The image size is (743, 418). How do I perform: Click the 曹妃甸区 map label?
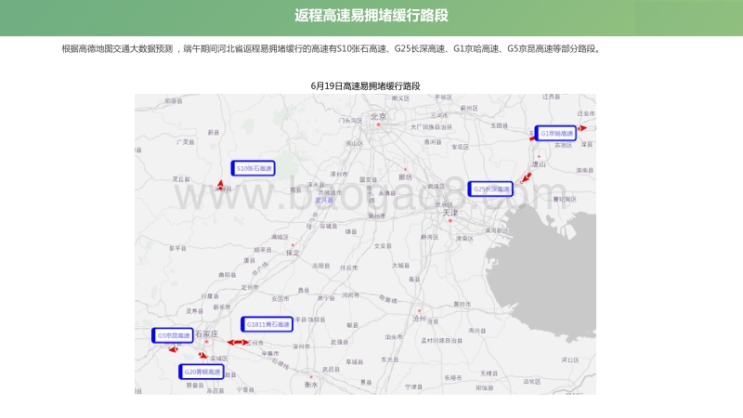[565, 200]
